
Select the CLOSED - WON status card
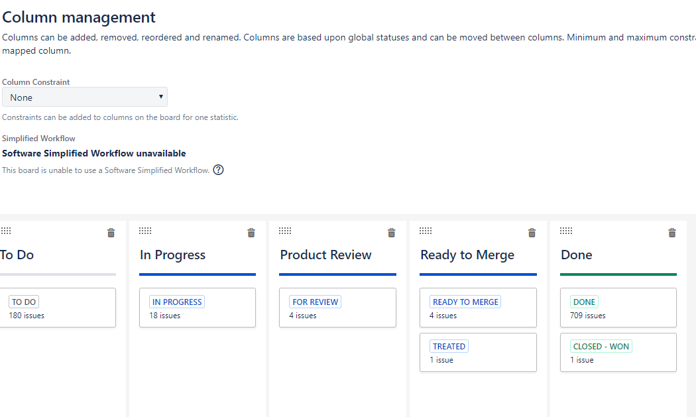[618, 353]
